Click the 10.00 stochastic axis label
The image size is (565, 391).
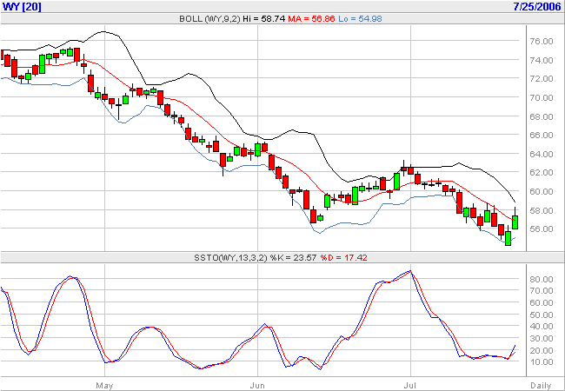tap(542, 361)
